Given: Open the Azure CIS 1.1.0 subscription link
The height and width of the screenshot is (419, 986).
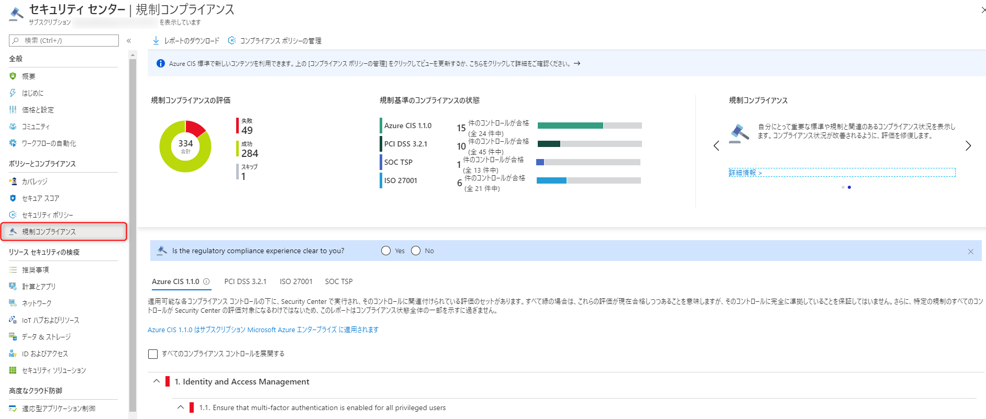Looking at the screenshot, I should click(x=263, y=330).
